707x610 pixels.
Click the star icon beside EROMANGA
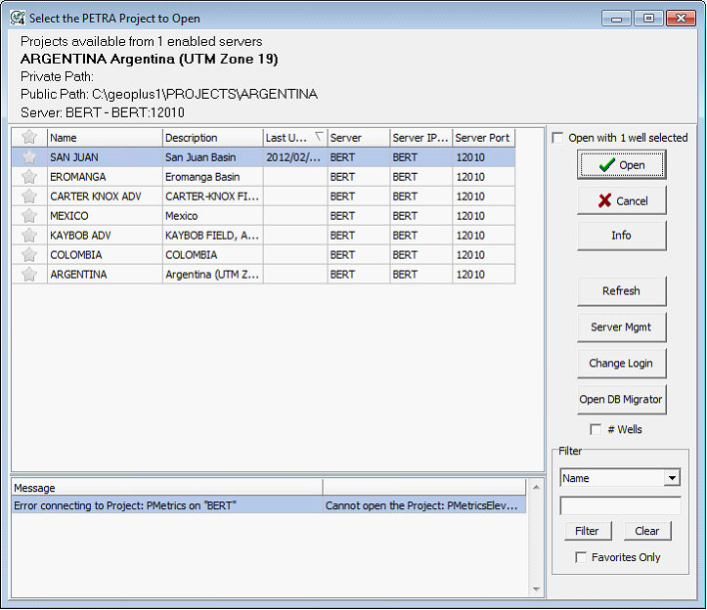29,177
